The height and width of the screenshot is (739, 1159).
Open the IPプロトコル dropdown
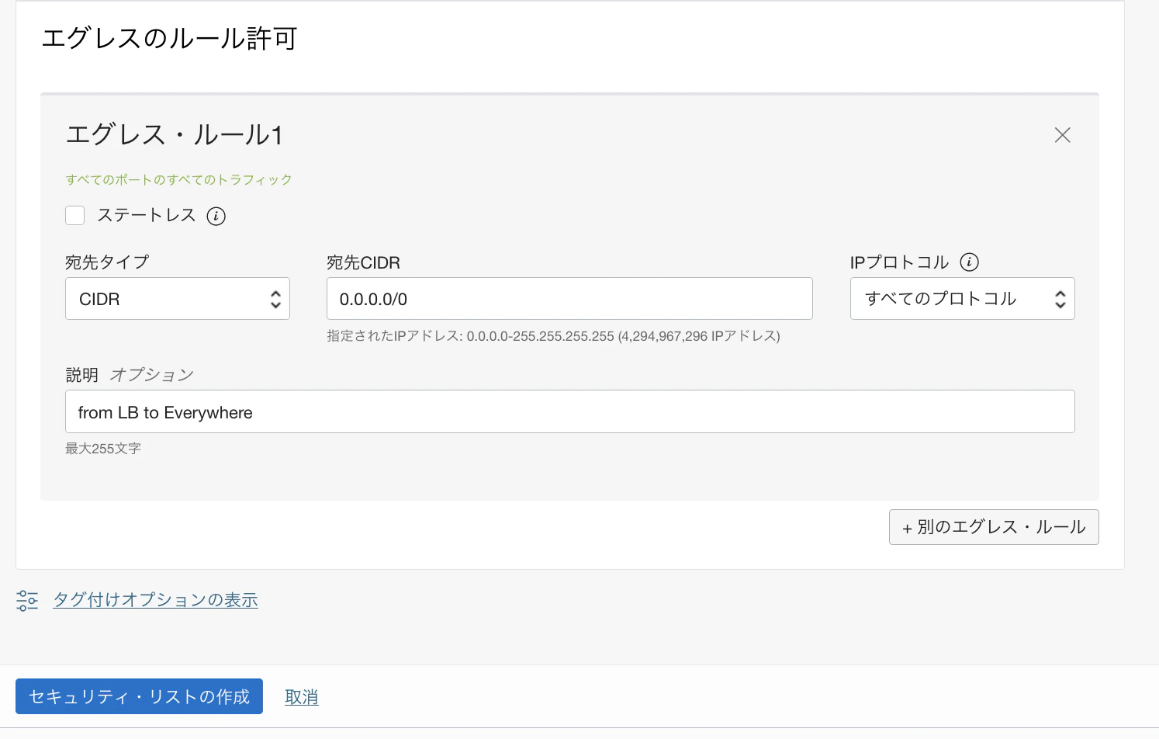click(963, 299)
